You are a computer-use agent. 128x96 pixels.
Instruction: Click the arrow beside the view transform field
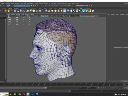click(98, 16)
